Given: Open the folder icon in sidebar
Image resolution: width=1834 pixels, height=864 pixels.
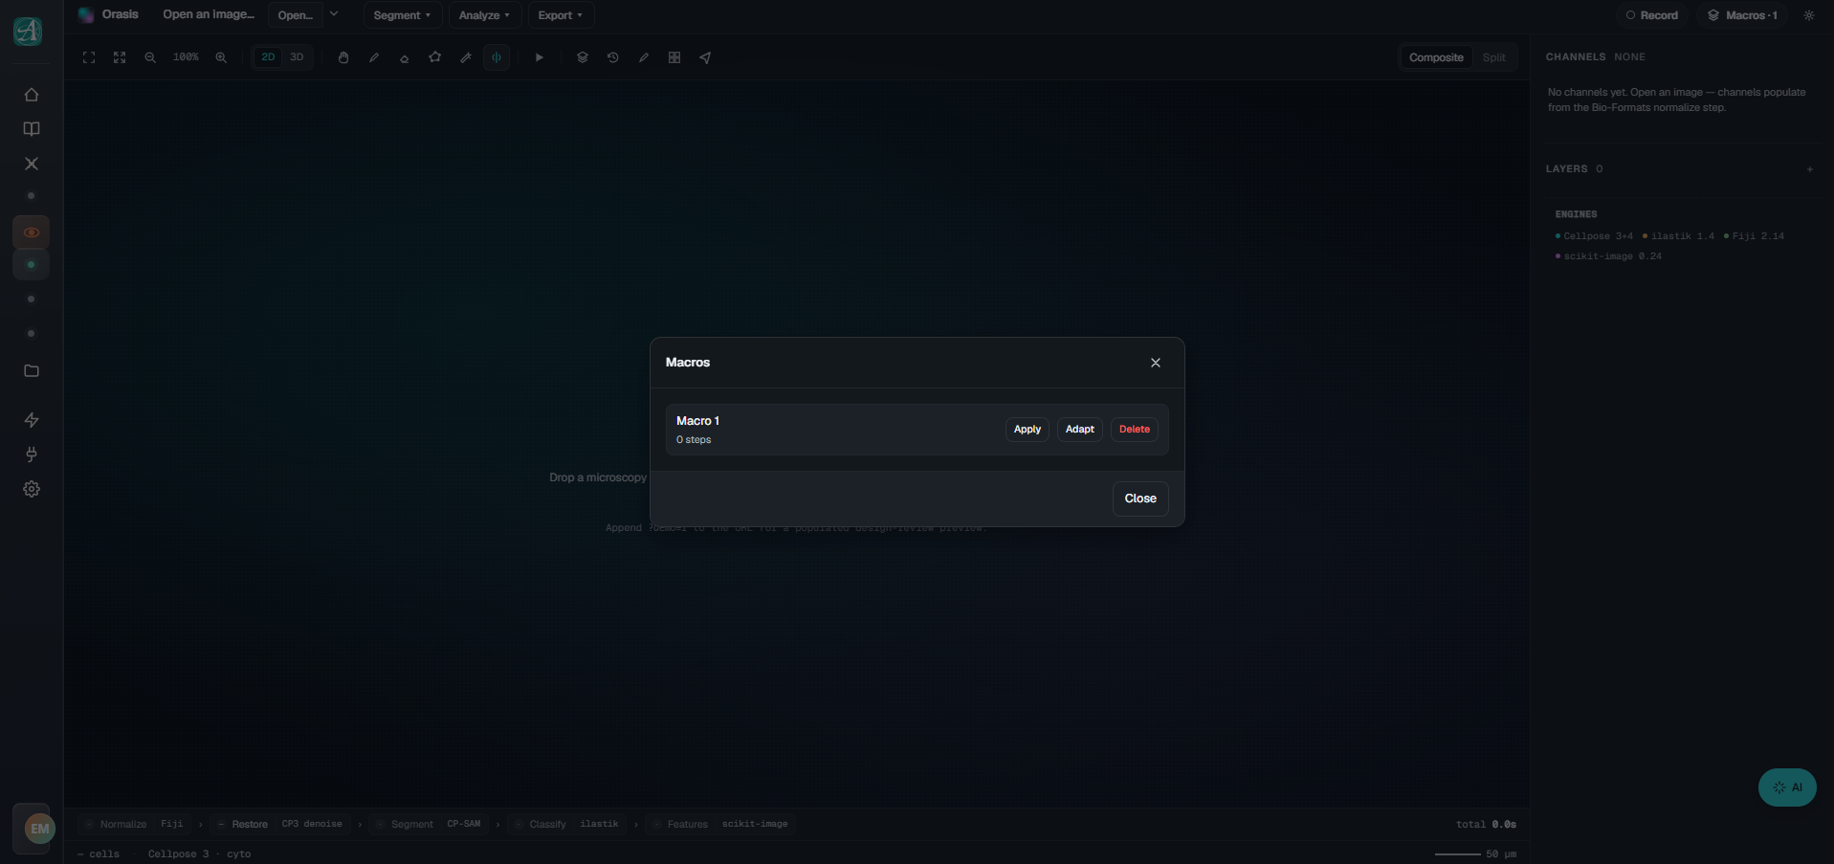Looking at the screenshot, I should (32, 371).
